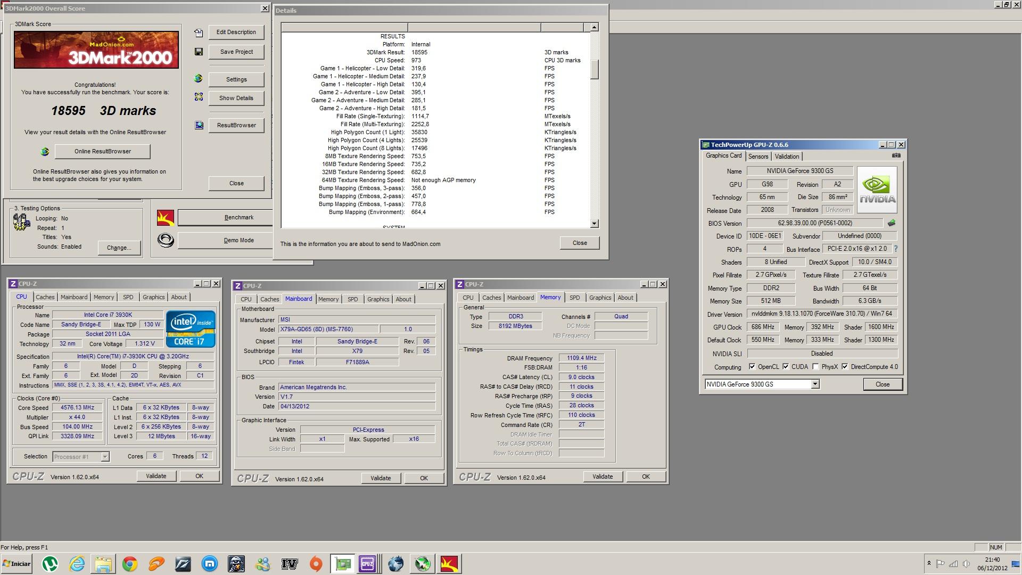Toggle the OpenCL checkbox in GPU-Z

(752, 367)
